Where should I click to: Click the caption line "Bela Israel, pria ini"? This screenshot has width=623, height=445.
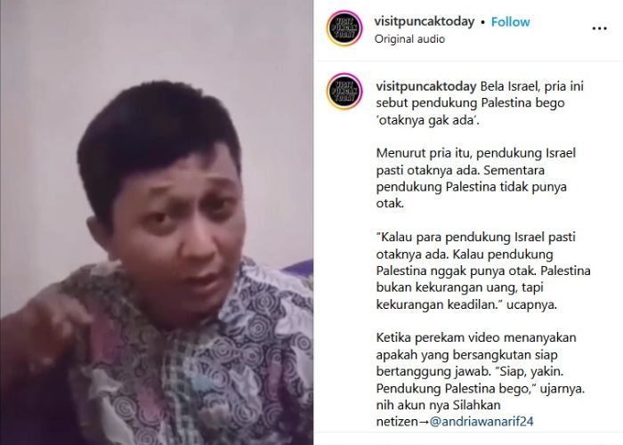click(x=532, y=85)
